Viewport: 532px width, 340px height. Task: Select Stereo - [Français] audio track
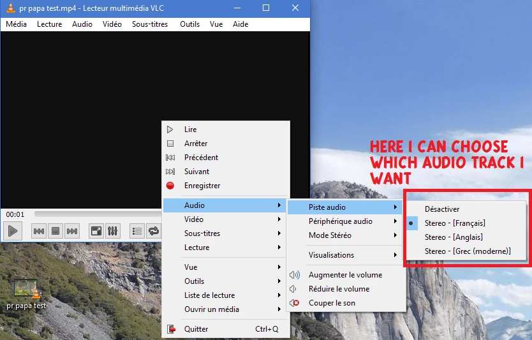(x=466, y=223)
